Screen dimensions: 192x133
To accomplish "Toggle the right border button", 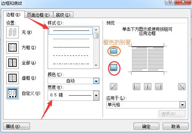I will click(159, 87).
